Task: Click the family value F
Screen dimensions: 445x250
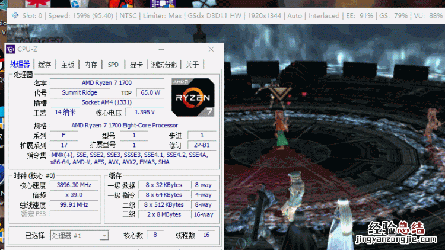Action: click(64, 135)
